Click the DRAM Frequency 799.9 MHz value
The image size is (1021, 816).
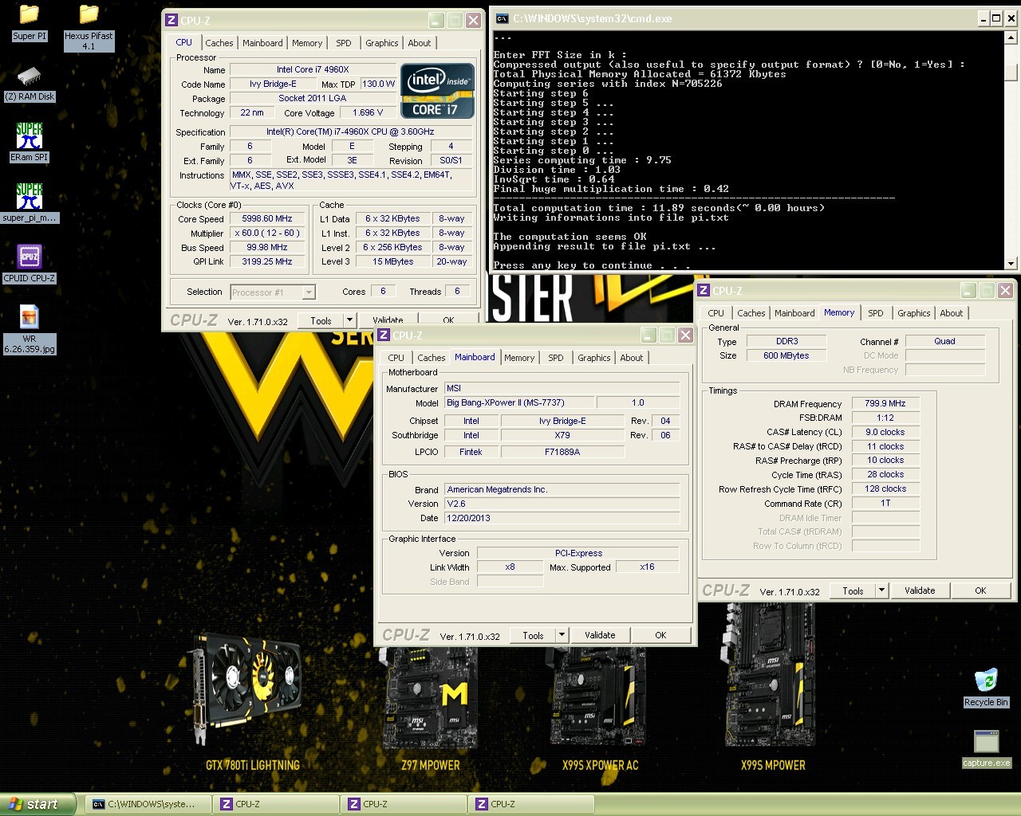click(885, 403)
